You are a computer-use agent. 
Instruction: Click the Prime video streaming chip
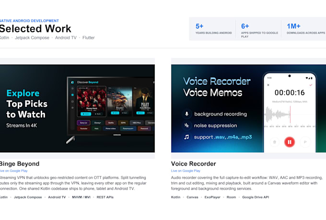coord(111,128)
